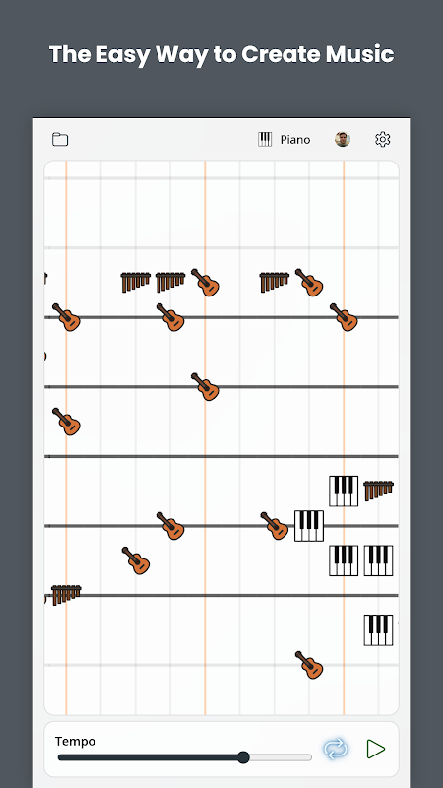
Task: Start playback with the green play button
Action: pos(376,749)
